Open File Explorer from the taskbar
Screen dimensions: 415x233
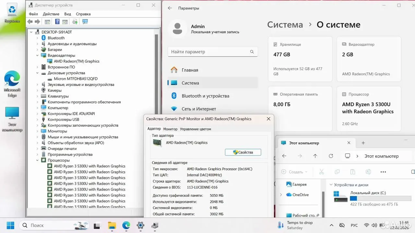pos(112,225)
